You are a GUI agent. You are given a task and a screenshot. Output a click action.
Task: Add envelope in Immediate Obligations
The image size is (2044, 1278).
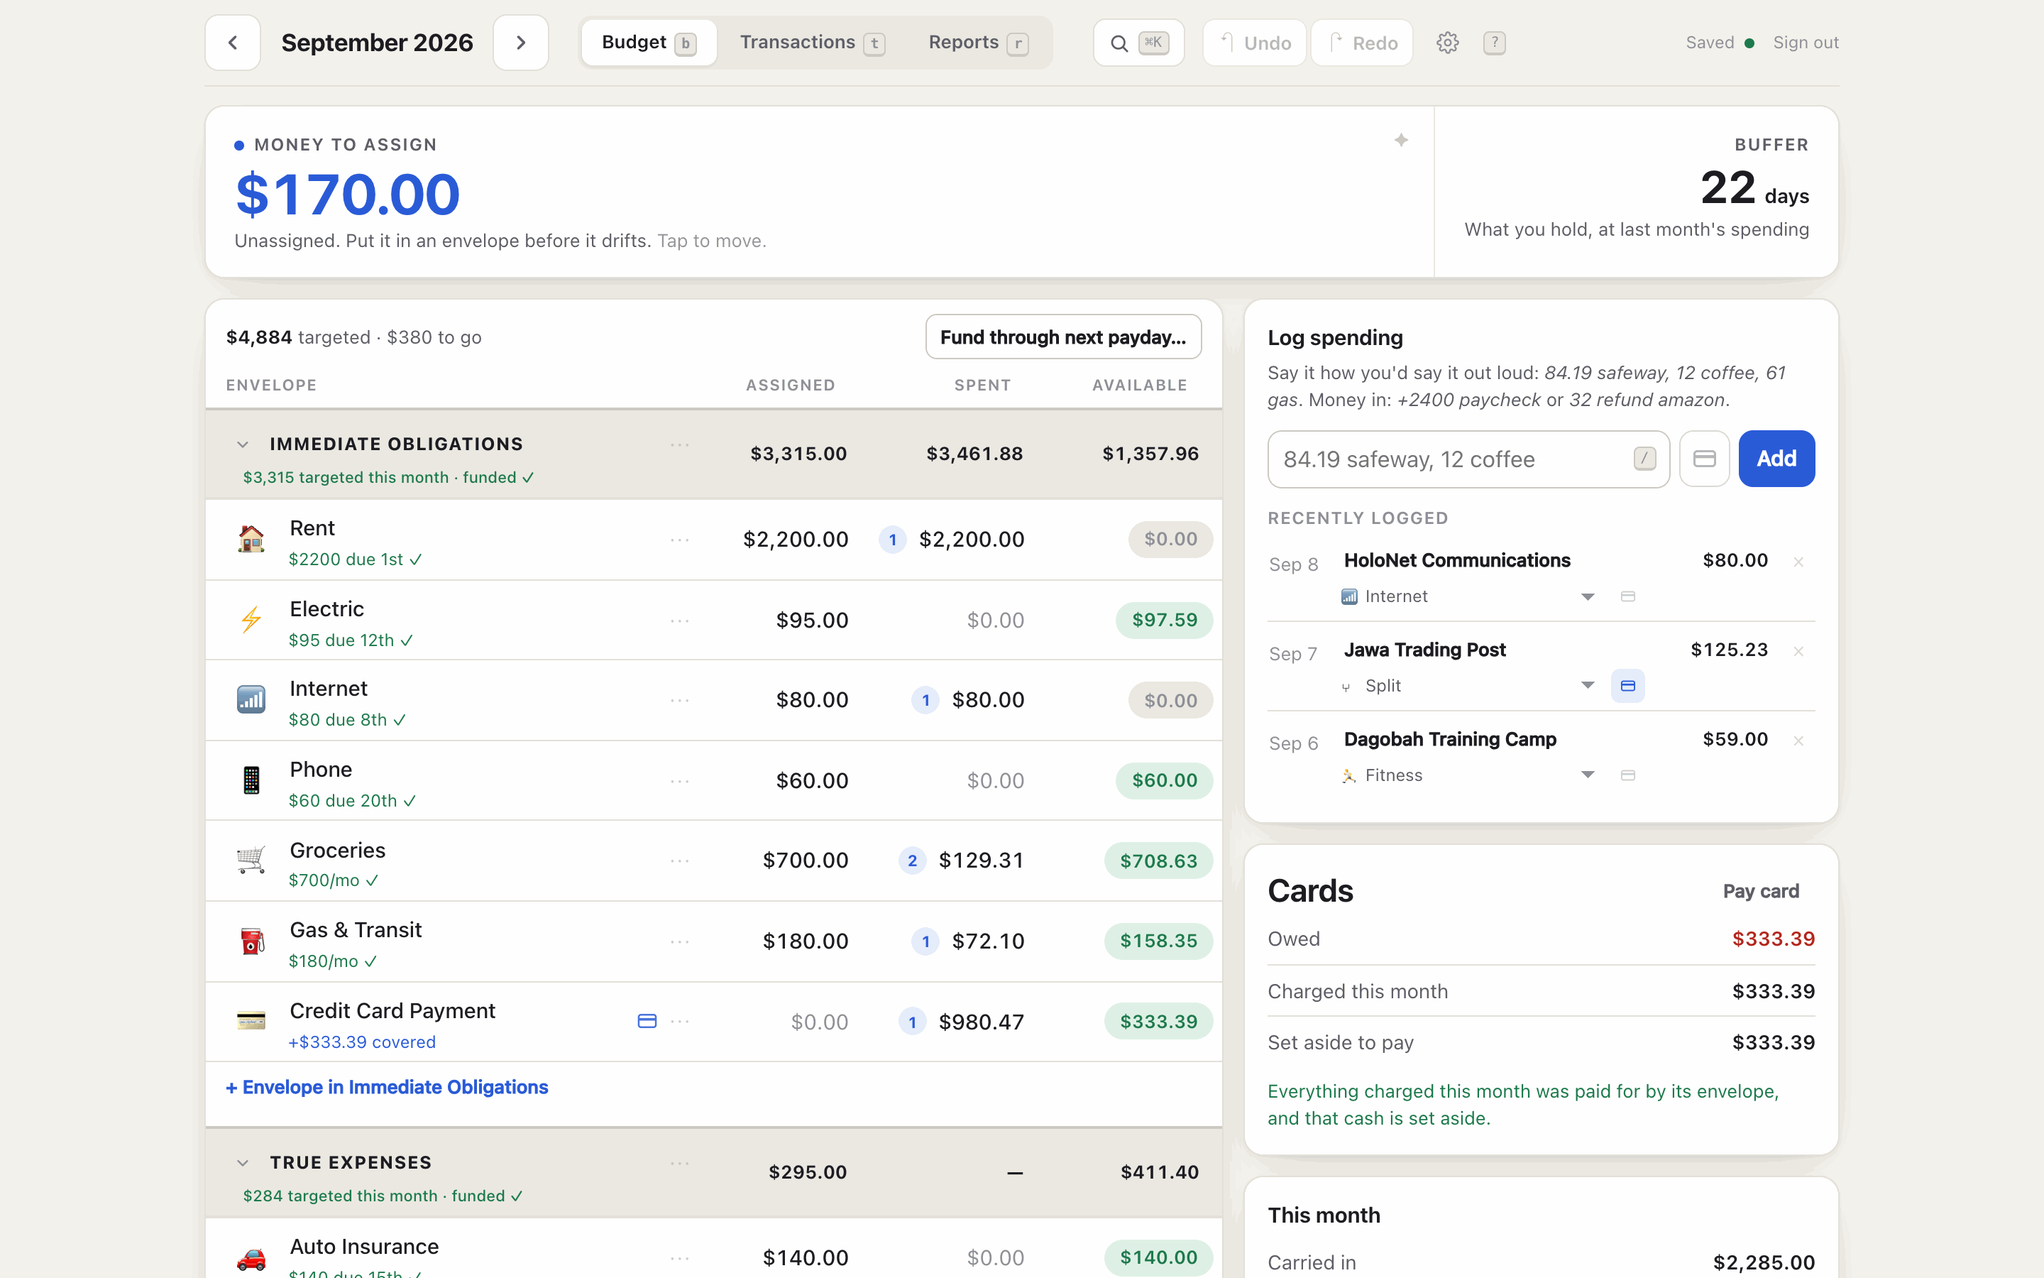coord(387,1087)
